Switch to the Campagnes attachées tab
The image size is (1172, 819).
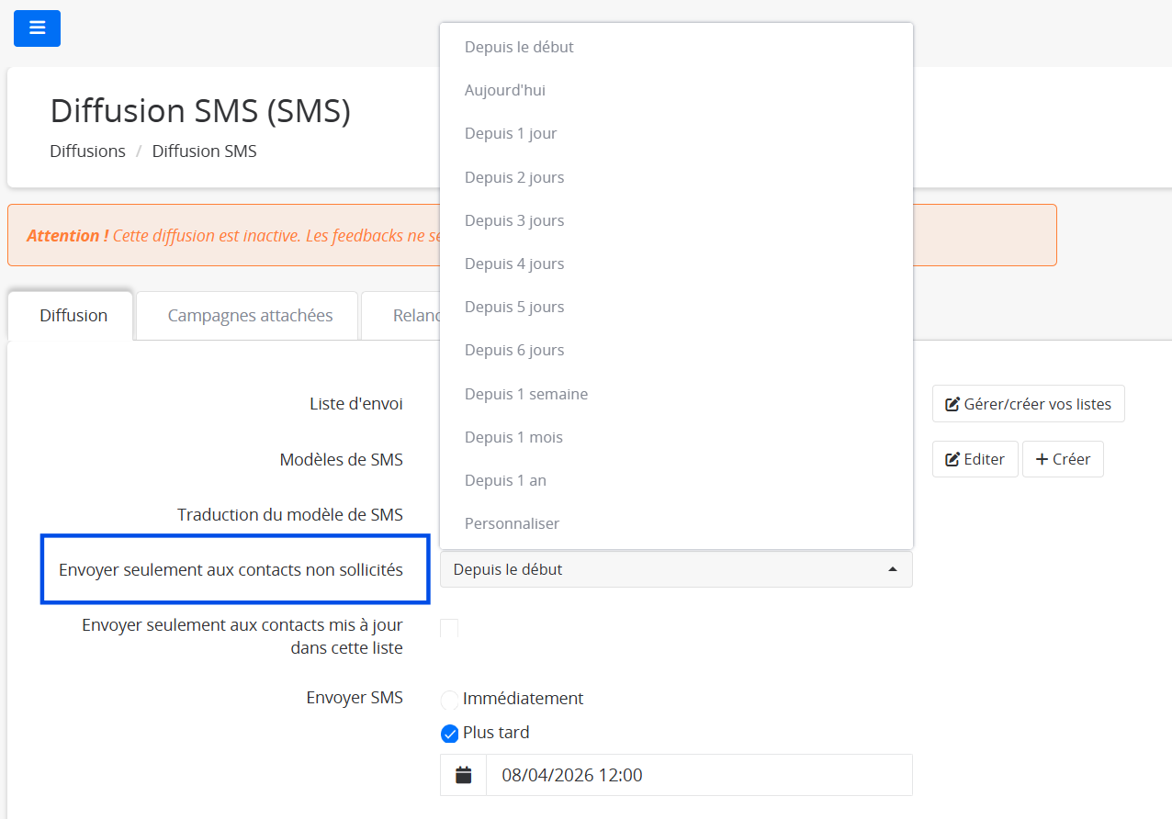250,316
